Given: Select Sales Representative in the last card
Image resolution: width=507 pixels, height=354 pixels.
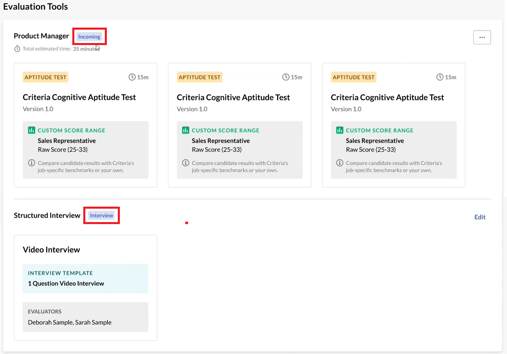Looking at the screenshot, I should click(375, 141).
